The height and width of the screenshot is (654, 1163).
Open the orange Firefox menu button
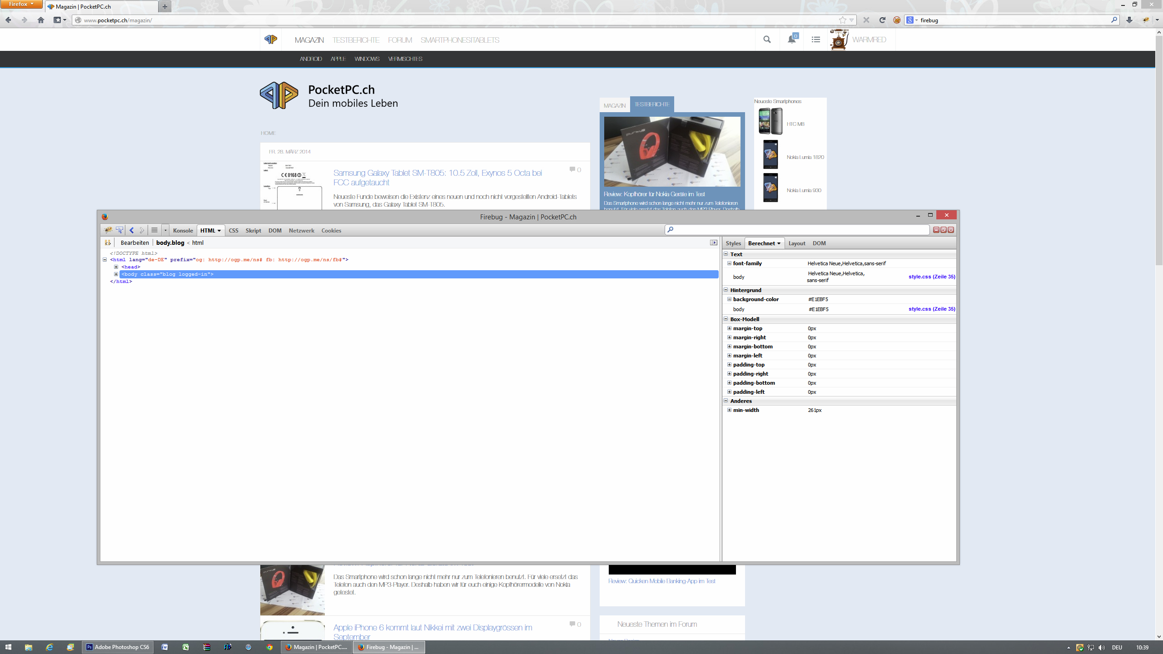21,4
